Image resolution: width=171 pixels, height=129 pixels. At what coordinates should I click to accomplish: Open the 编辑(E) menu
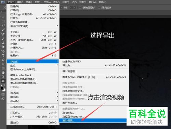pyautogui.click(x=20, y=2)
